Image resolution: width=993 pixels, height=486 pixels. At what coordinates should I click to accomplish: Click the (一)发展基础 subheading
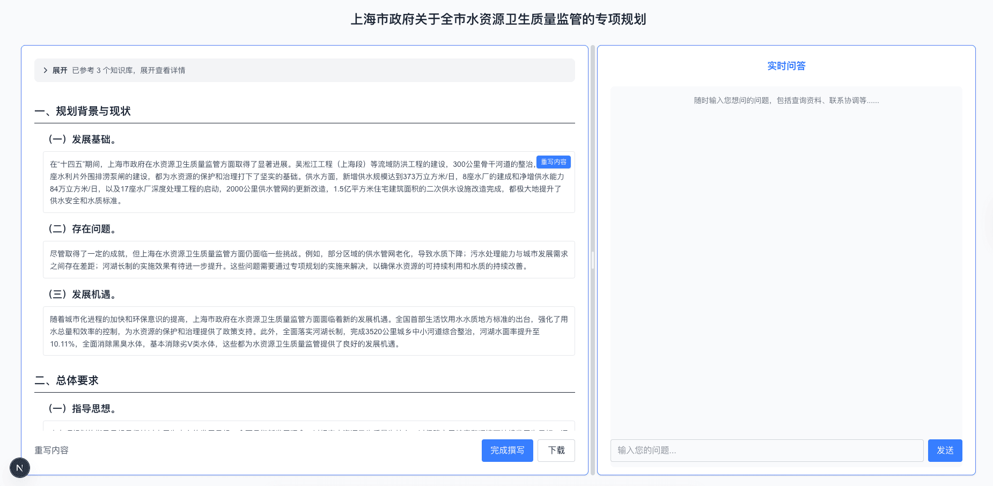(82, 139)
